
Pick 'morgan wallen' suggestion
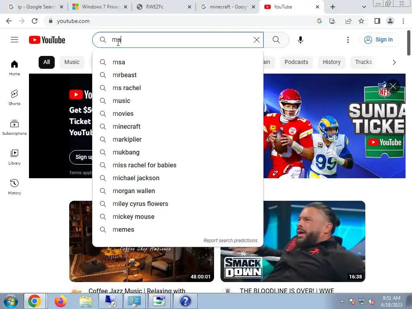click(x=177, y=191)
